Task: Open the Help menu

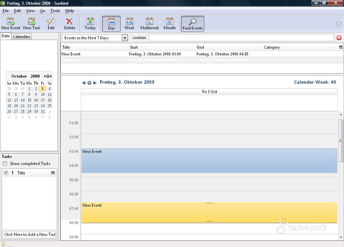Action: (70, 11)
